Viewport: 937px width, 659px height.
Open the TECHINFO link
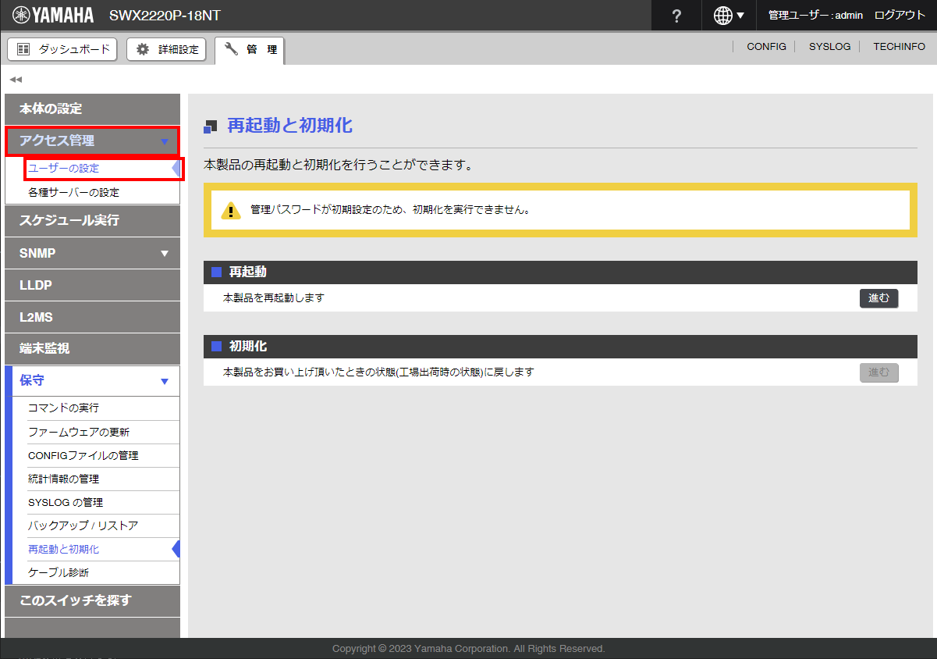pos(899,47)
